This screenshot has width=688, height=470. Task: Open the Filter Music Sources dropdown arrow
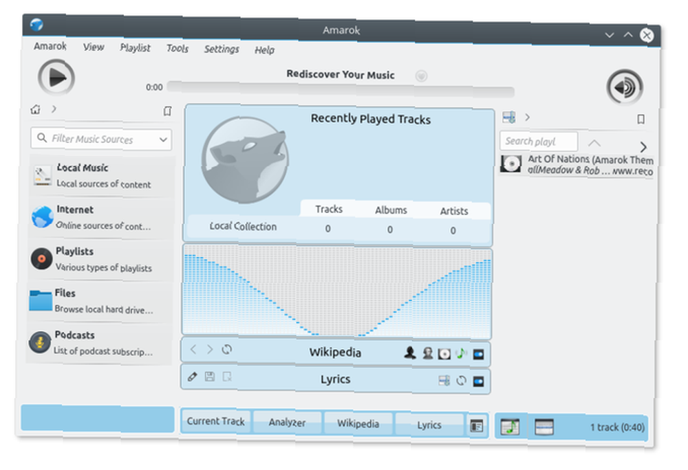pyautogui.click(x=163, y=139)
